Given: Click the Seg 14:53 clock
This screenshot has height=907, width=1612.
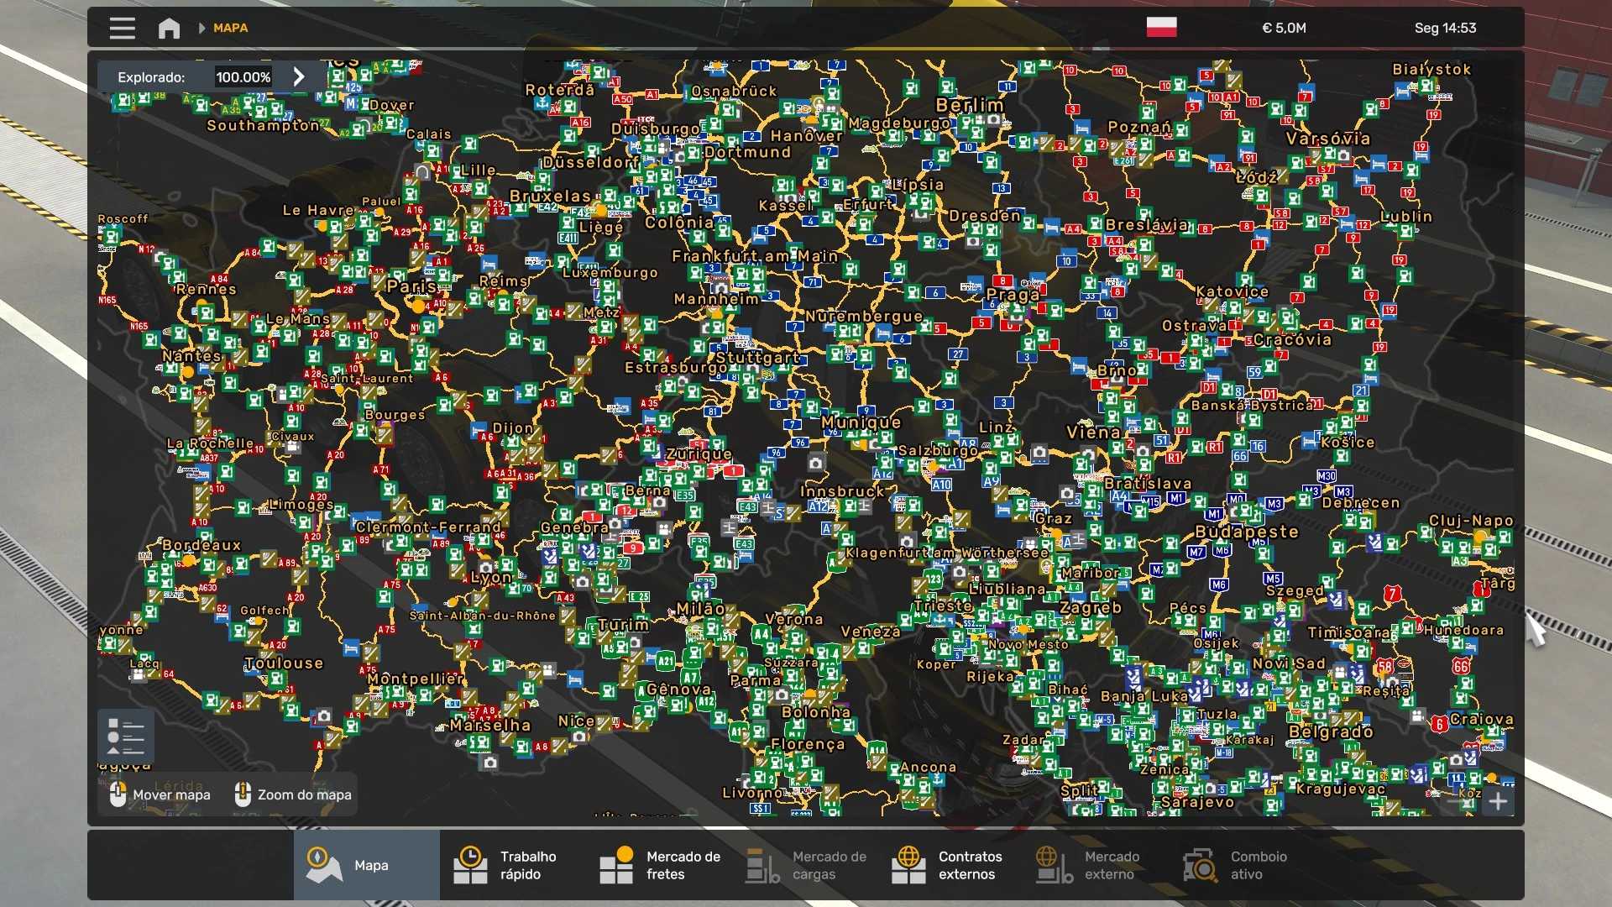Looking at the screenshot, I should pos(1445,28).
